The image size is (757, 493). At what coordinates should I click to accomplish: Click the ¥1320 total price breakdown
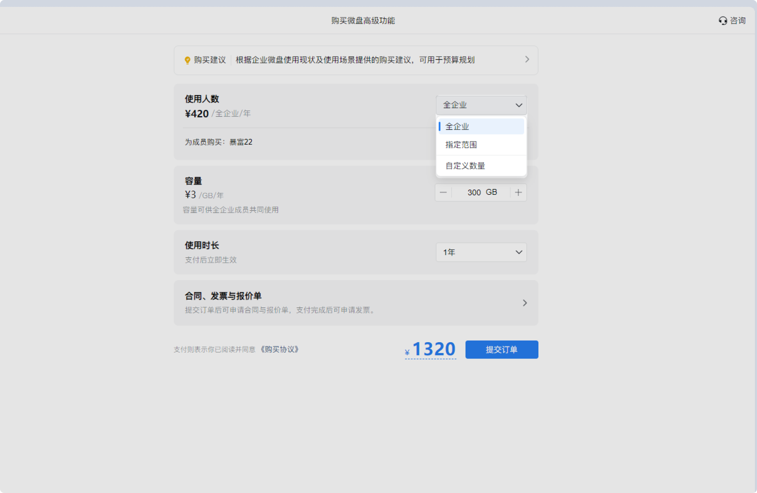pyautogui.click(x=431, y=349)
